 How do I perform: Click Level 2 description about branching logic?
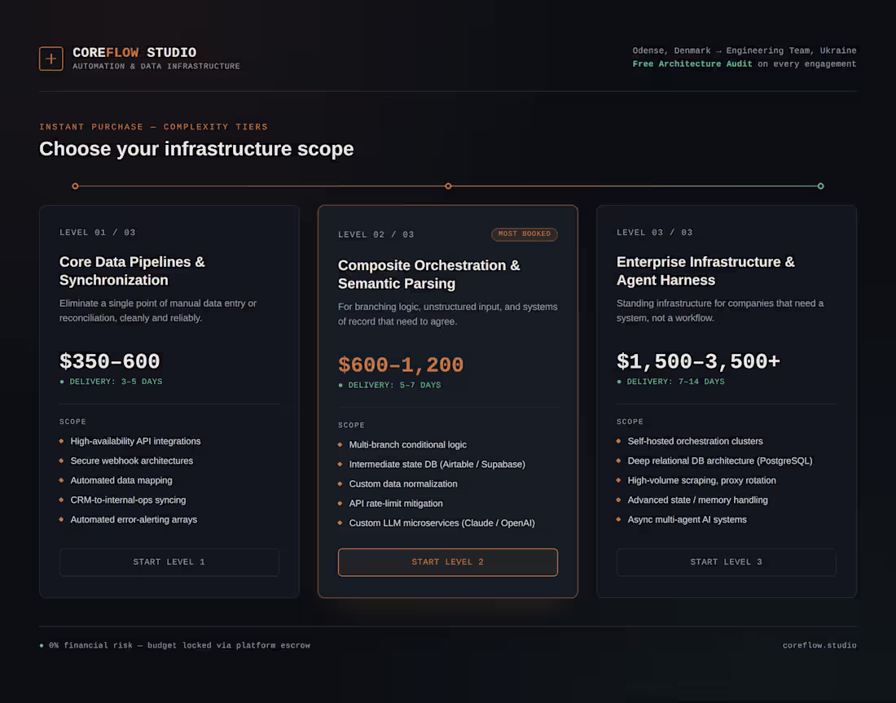447,314
